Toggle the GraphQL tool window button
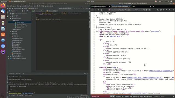Screen dimensions: 175x98 point(20,95)
